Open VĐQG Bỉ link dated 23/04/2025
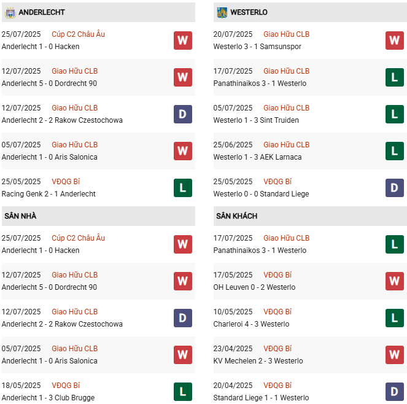The width and height of the screenshot is (407, 404). click(277, 349)
